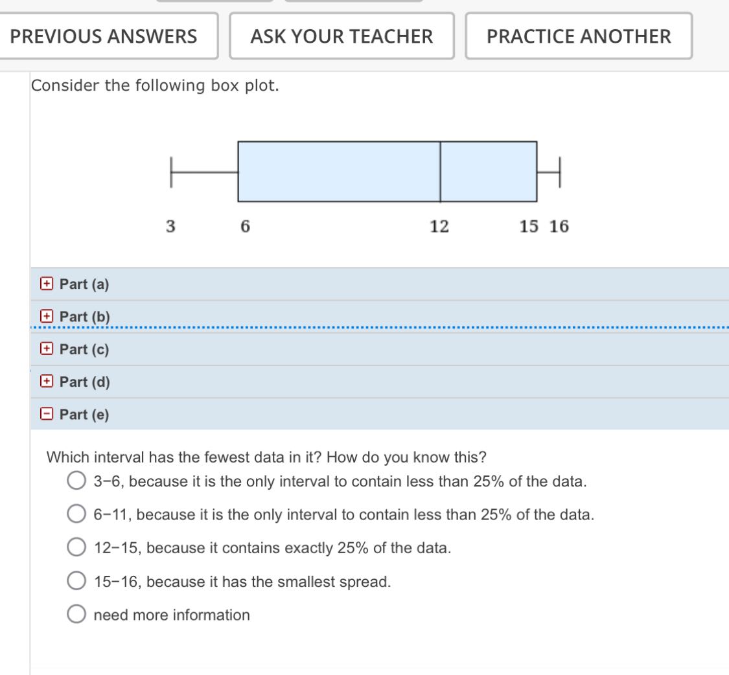729x675 pixels.
Task: Click the plus icon beside Part (b)
Action: (45, 316)
